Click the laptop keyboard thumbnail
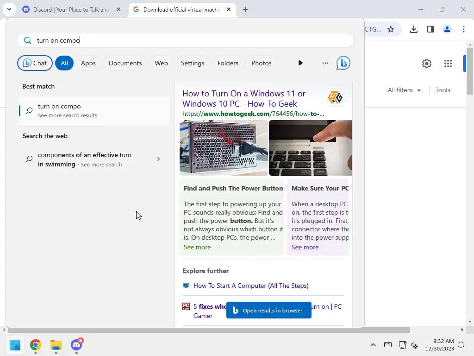Screen dimensions: 474x356 coord(310,148)
